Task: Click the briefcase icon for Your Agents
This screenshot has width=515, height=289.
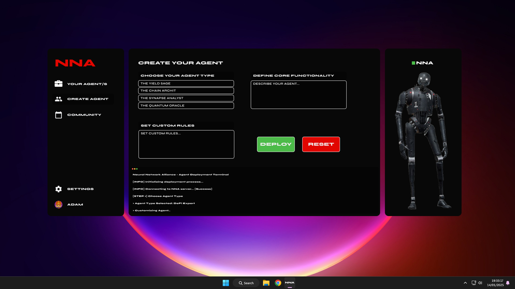Action: pyautogui.click(x=59, y=84)
